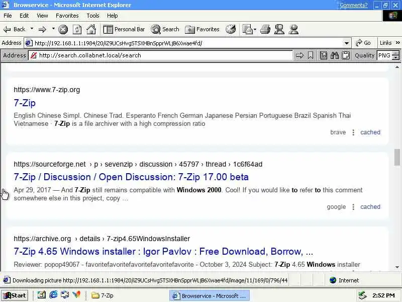
Task: Click the Back arrow button
Action: (14, 29)
